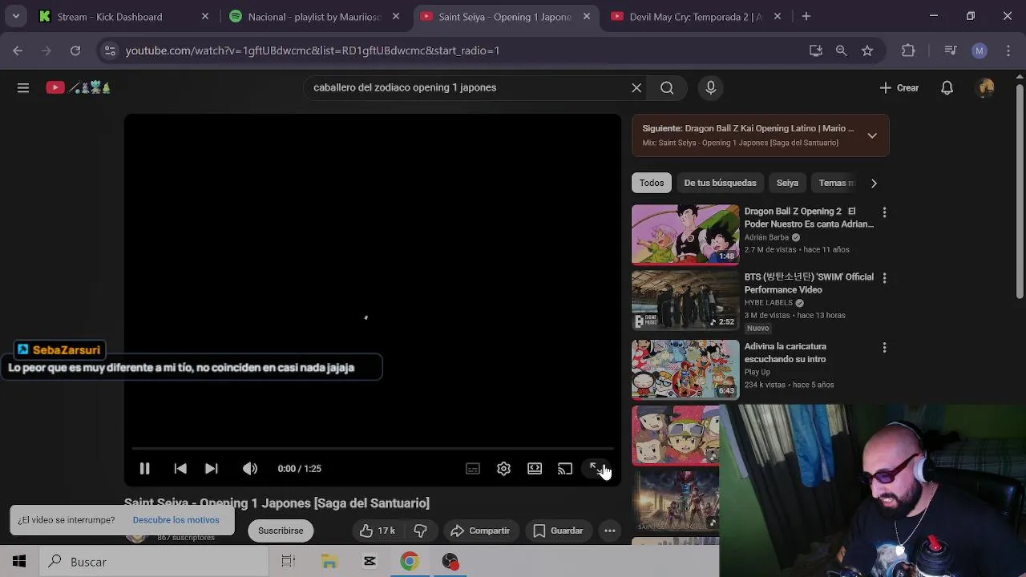Subscribe with the Suscribirse button
This screenshot has width=1026, height=577.
281,531
